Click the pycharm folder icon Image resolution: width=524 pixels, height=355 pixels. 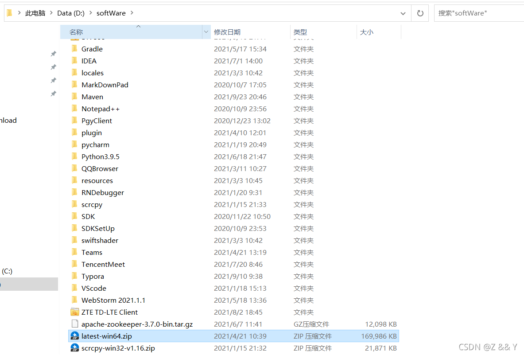(74, 145)
